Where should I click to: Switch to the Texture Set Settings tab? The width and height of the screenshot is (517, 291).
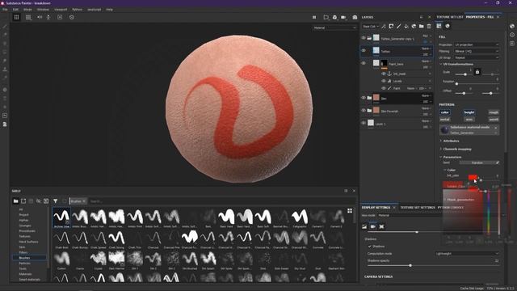point(418,208)
